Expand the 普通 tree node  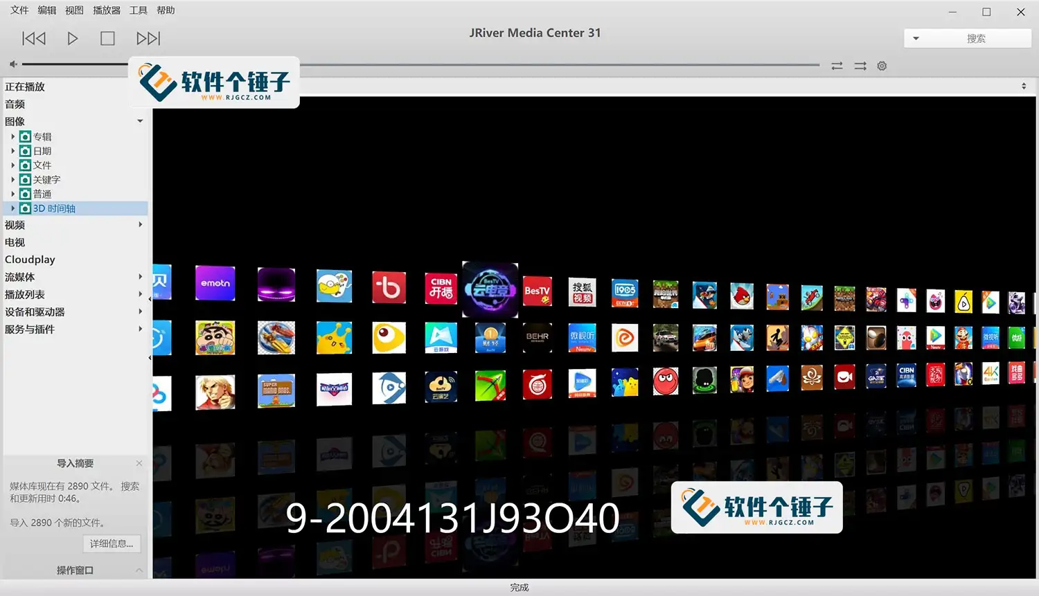point(12,194)
